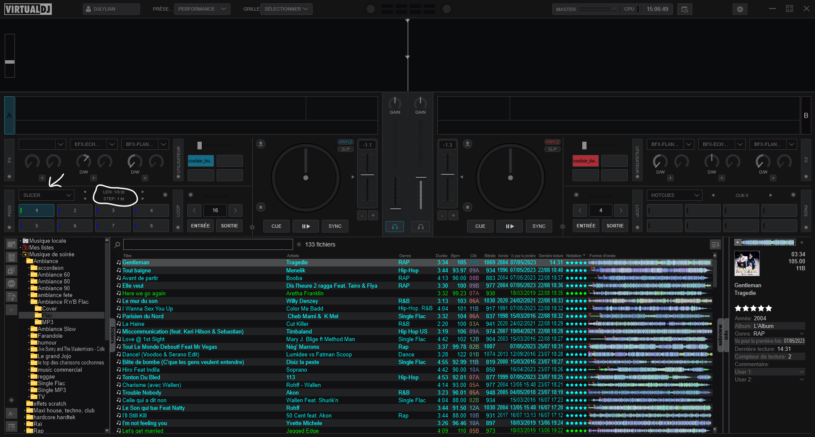Click deck A's ENTRÉE loop-in button
This screenshot has width=815, height=437.
pos(200,226)
